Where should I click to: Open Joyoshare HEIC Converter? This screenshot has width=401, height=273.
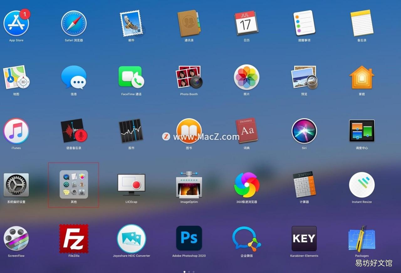(131, 239)
